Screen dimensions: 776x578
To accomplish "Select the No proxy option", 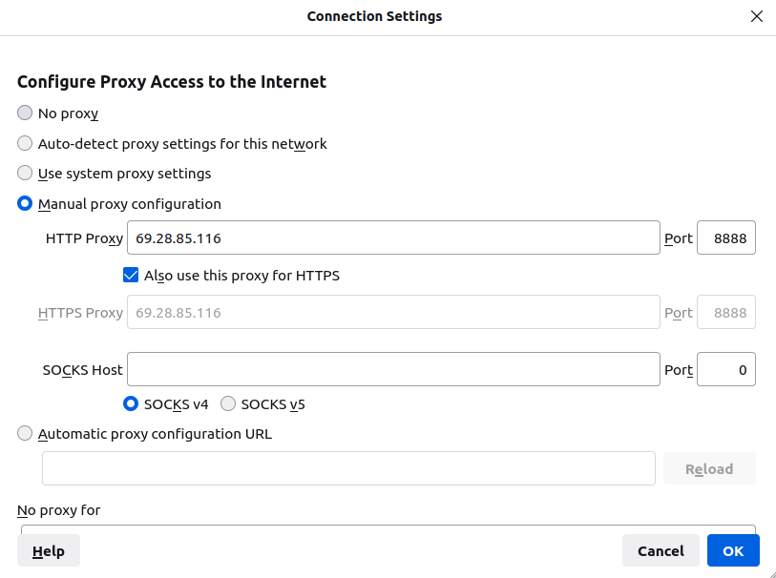I will pyautogui.click(x=25, y=114).
